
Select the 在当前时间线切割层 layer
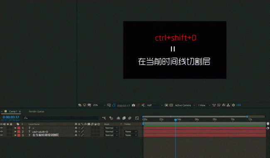click(45, 135)
